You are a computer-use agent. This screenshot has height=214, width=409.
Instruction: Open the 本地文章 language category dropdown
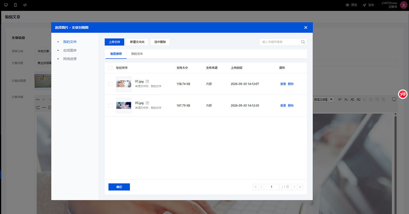pos(43,51)
